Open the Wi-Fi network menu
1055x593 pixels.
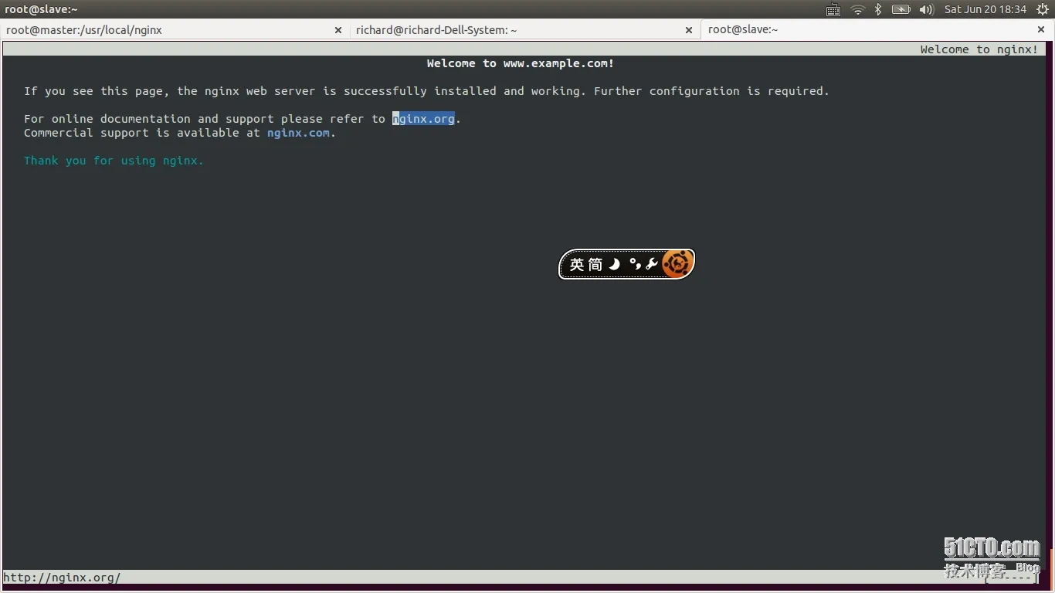pyautogui.click(x=857, y=9)
